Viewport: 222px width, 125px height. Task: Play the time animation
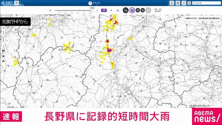(111, 10)
